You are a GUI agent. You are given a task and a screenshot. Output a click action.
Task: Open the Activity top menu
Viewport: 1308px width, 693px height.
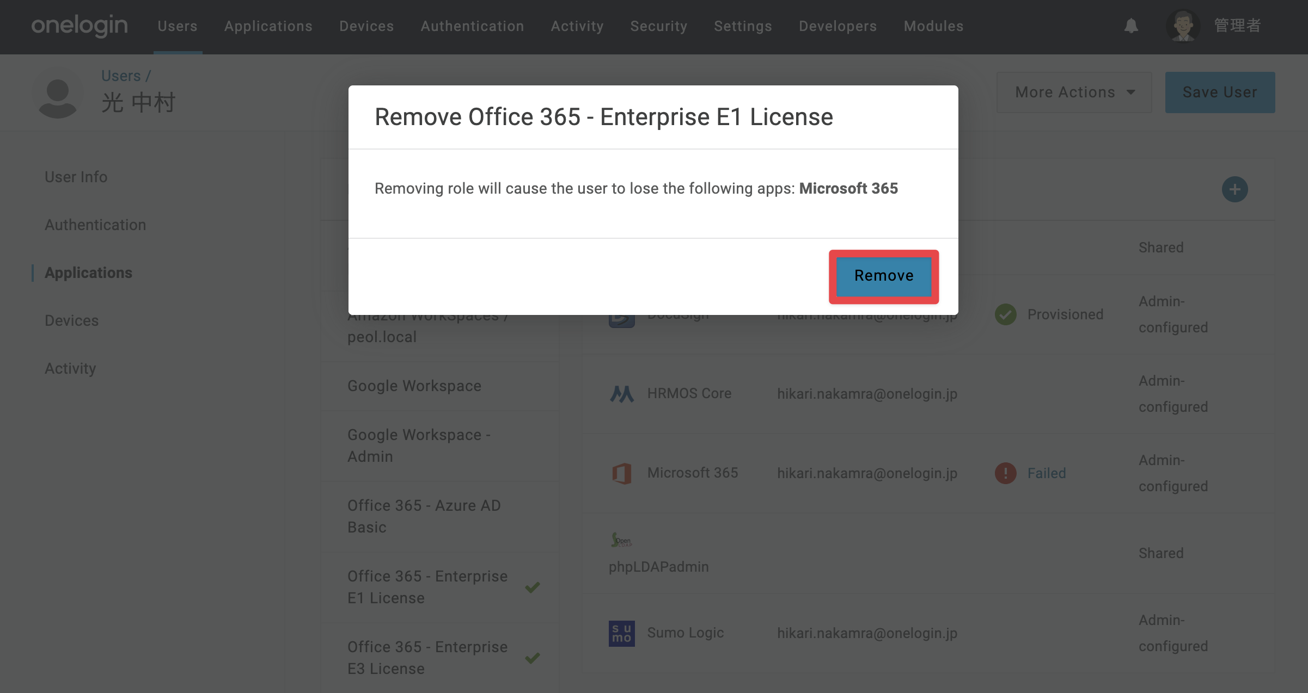pyautogui.click(x=577, y=26)
